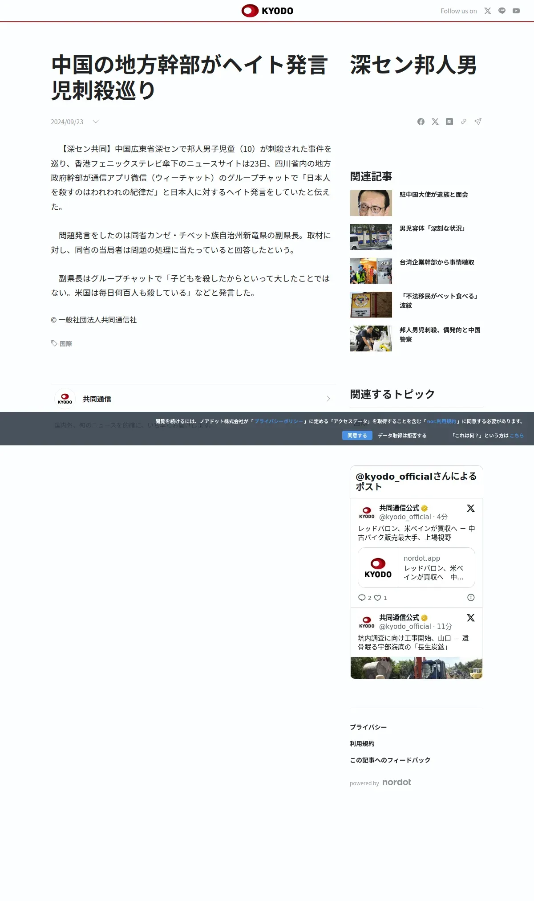Click the 国際 tag
The width and height of the screenshot is (534, 901).
pyautogui.click(x=66, y=343)
